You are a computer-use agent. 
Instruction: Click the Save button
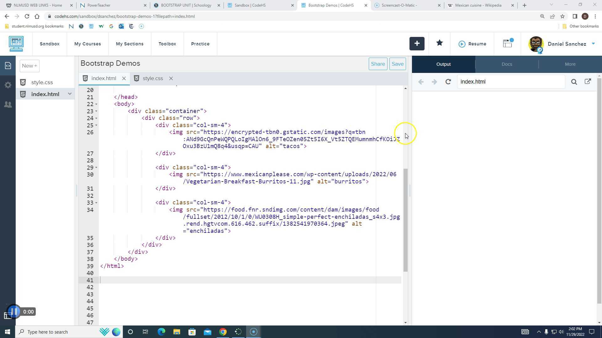click(397, 64)
